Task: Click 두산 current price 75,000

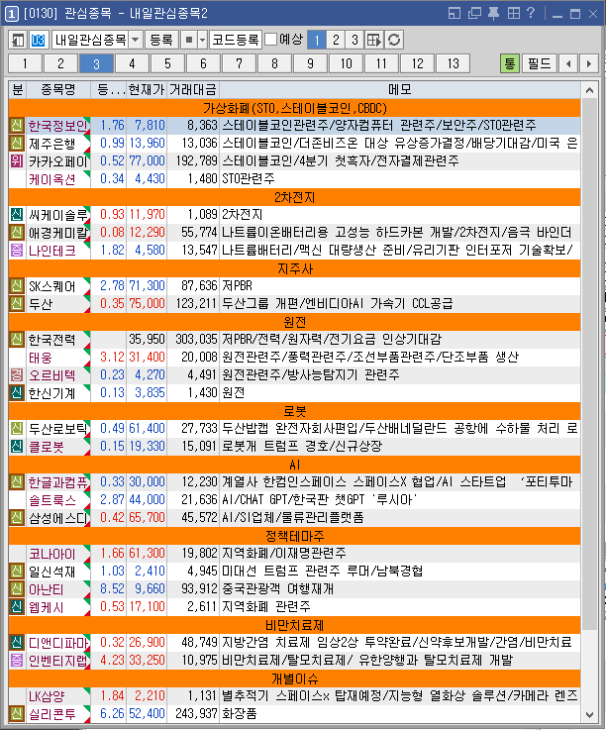Action: 148,303
